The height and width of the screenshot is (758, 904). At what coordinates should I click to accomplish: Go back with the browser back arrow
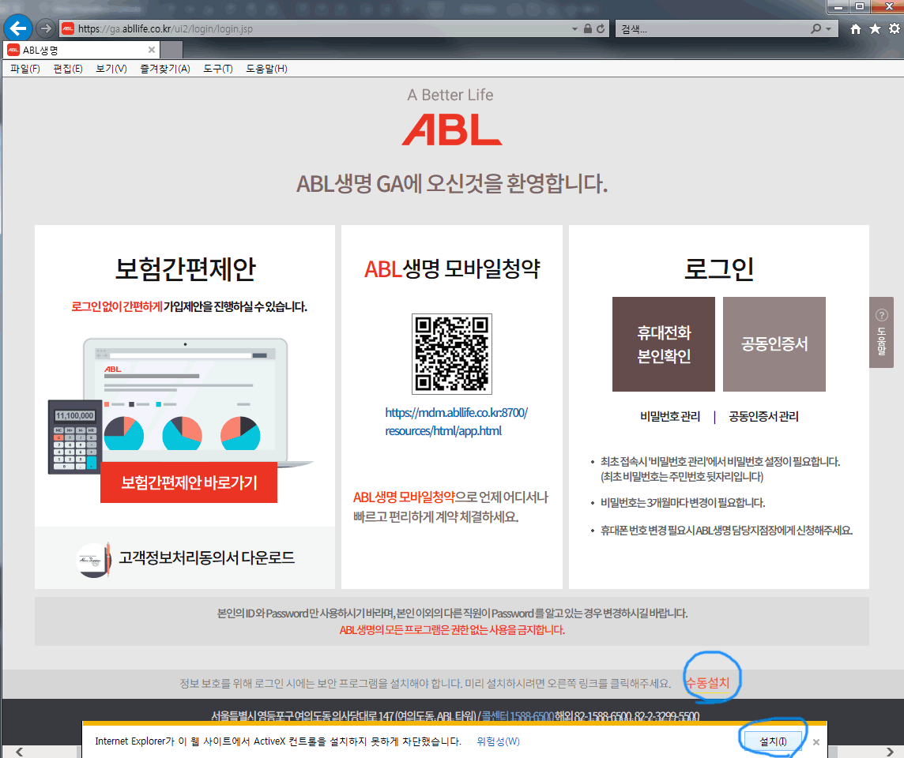(18, 28)
